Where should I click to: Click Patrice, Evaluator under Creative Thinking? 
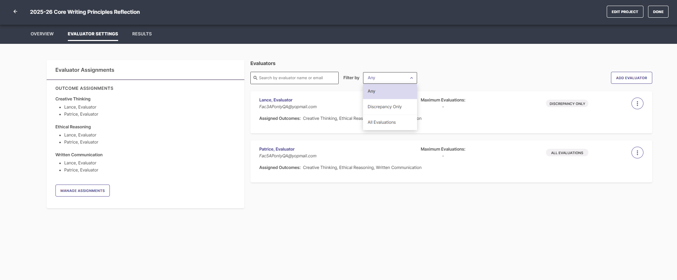pyautogui.click(x=81, y=114)
